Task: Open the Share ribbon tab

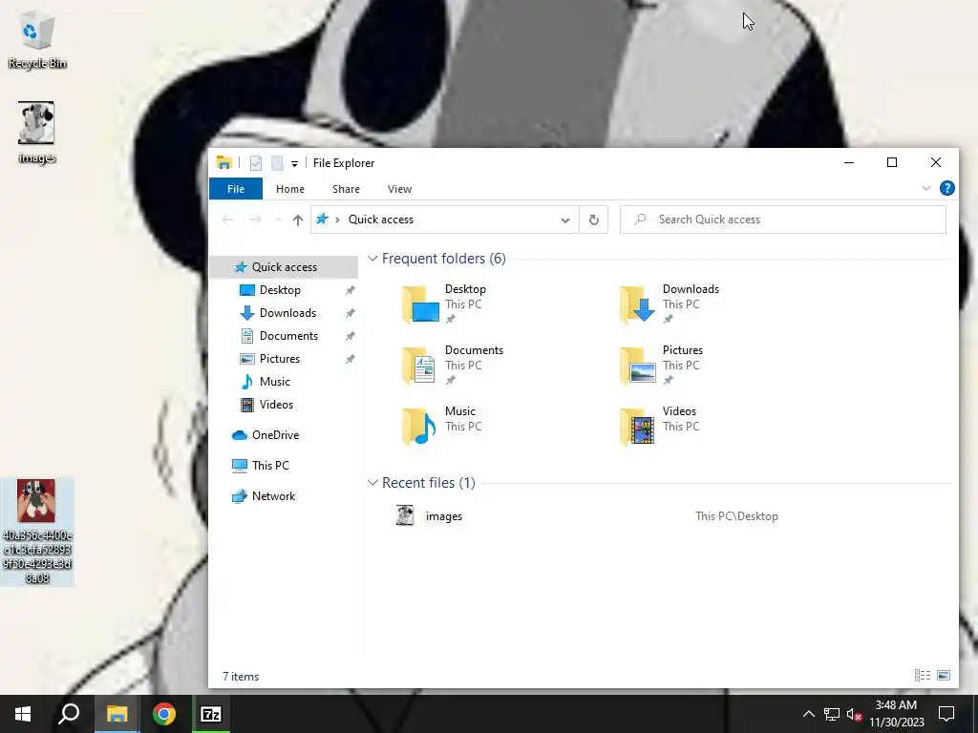Action: point(346,189)
